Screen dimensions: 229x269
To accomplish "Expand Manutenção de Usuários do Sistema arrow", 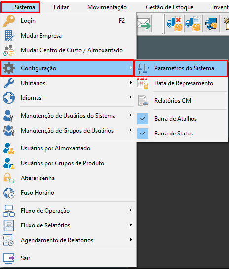I will click(131, 115).
